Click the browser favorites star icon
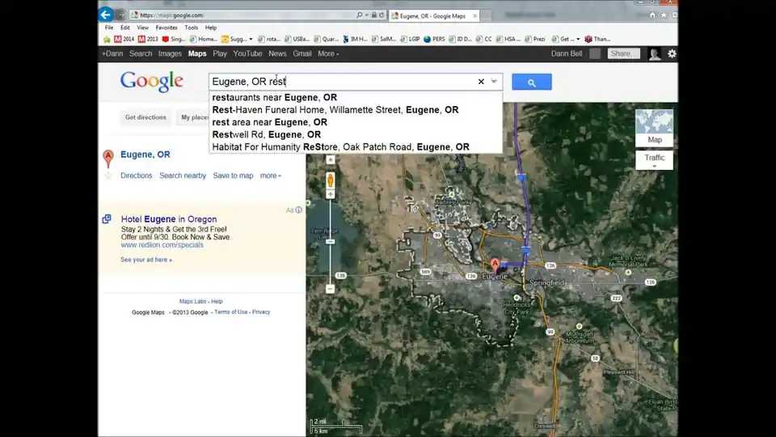 point(664,15)
